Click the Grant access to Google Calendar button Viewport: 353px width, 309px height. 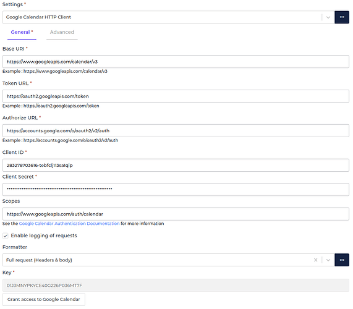pyautogui.click(x=44, y=299)
